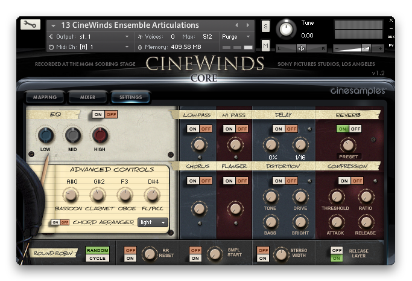Toggle the Low-Pass ON/OFF switch

(x=200, y=129)
